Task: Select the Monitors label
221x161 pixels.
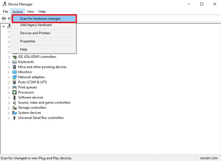Action: pos(25,72)
